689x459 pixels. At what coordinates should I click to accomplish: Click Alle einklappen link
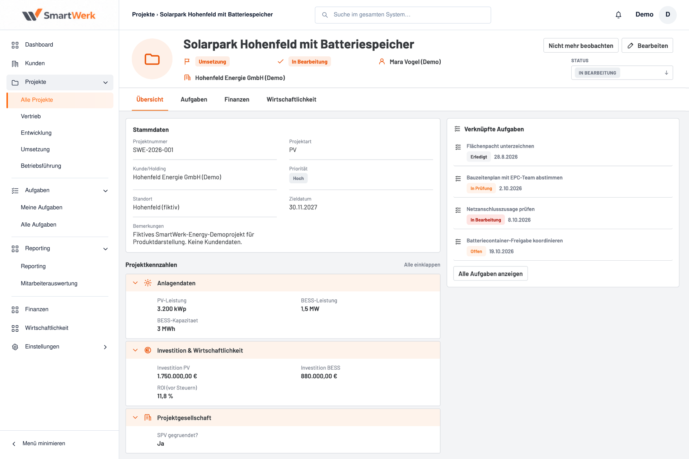[422, 265]
